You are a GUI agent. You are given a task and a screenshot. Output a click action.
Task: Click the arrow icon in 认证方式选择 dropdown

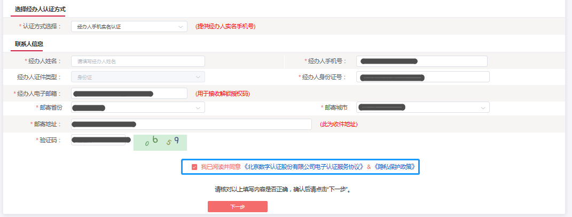(x=181, y=26)
